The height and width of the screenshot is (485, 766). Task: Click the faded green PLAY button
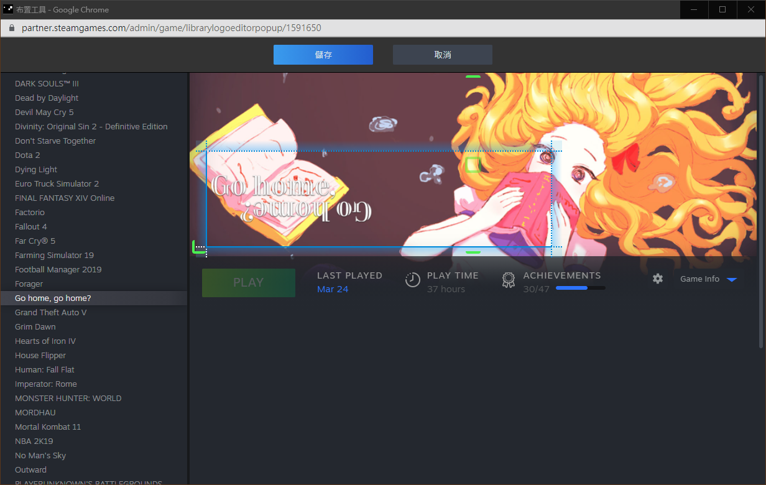click(249, 282)
